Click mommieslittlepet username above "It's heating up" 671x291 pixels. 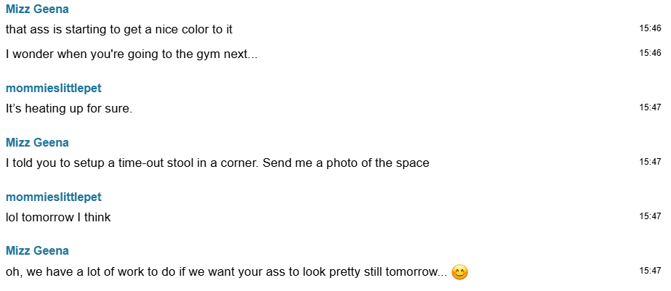click(53, 89)
